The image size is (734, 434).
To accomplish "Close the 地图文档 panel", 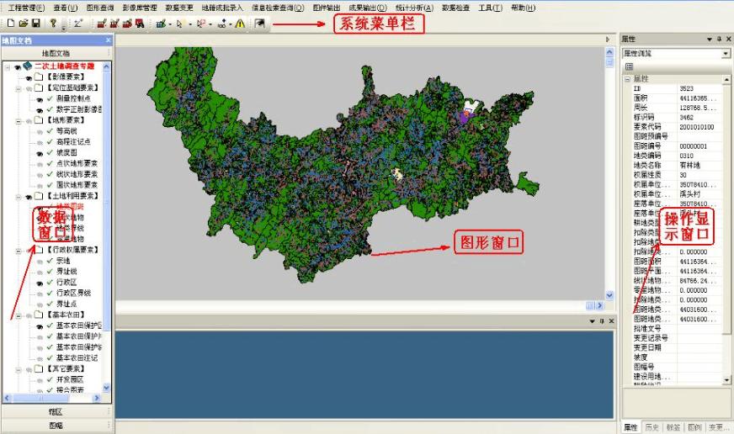I will (x=108, y=40).
